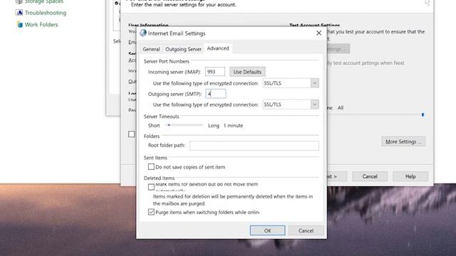Click the Troubleshooting link text
Screen dimensions: 456x256
[x=46, y=13]
